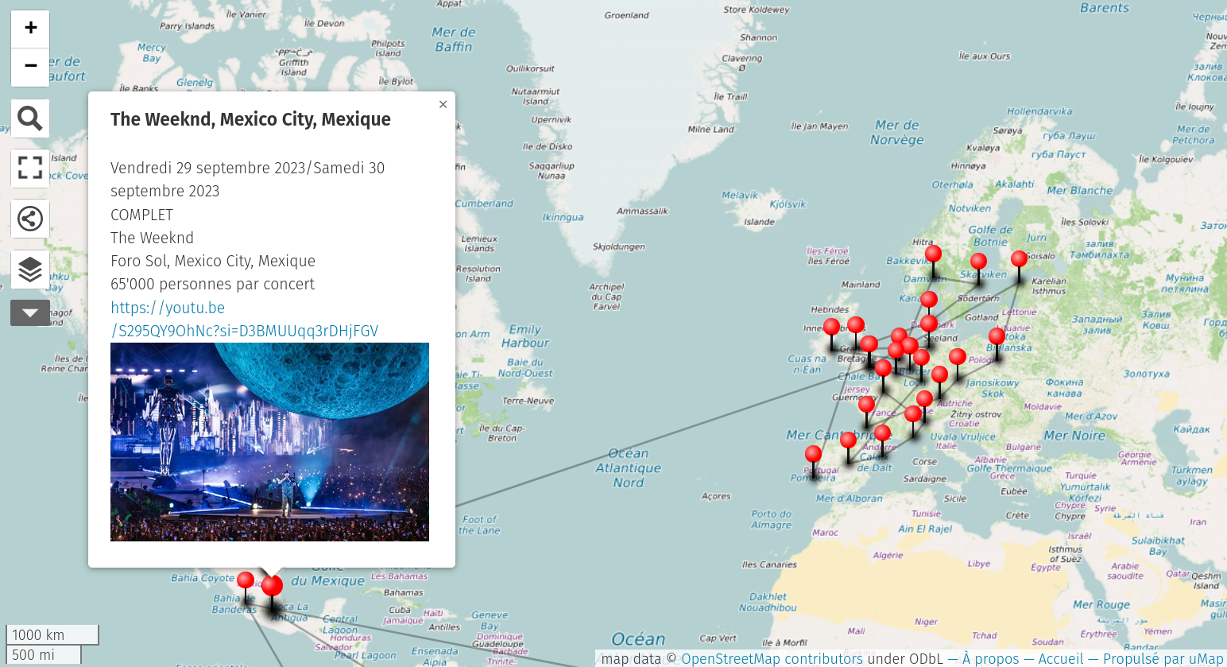Open the À propos link
1227x667 pixels.
point(990,658)
